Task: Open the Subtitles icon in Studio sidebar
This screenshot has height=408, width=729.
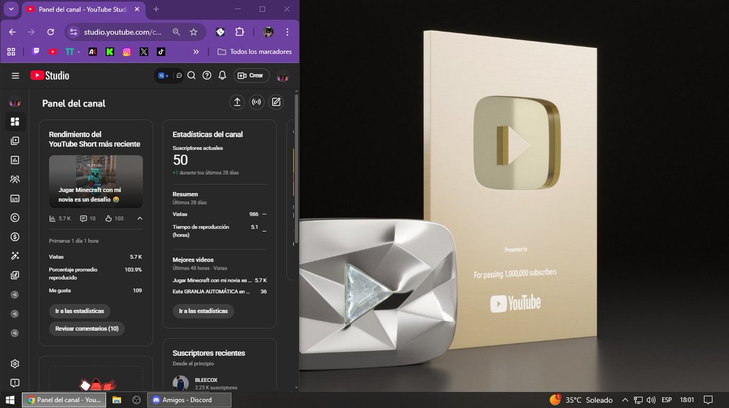Action: [x=15, y=199]
